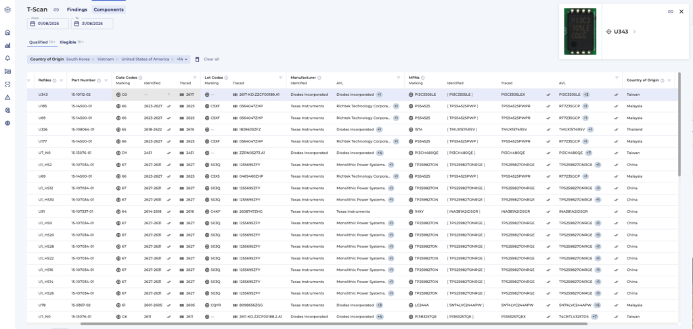The width and height of the screenshot is (693, 329).
Task: Select the Components tab
Action: pyautogui.click(x=109, y=9)
